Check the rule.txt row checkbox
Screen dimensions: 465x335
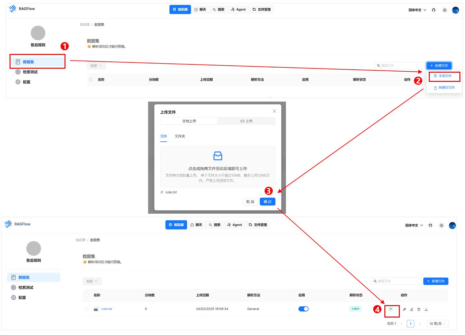pyautogui.click(x=87, y=309)
